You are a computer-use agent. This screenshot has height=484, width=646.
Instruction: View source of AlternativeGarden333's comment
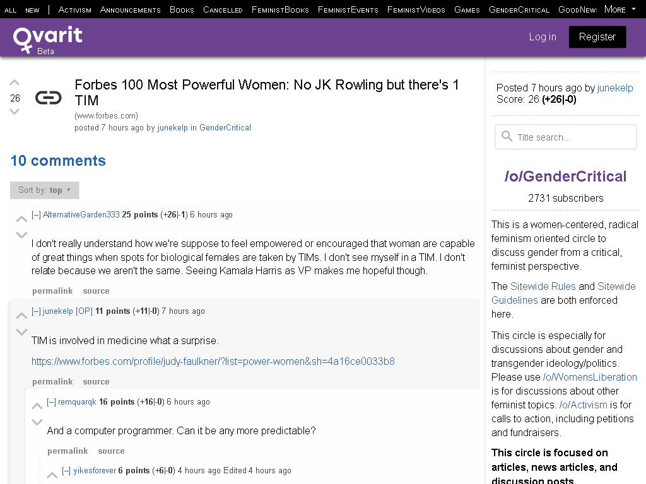click(x=96, y=291)
